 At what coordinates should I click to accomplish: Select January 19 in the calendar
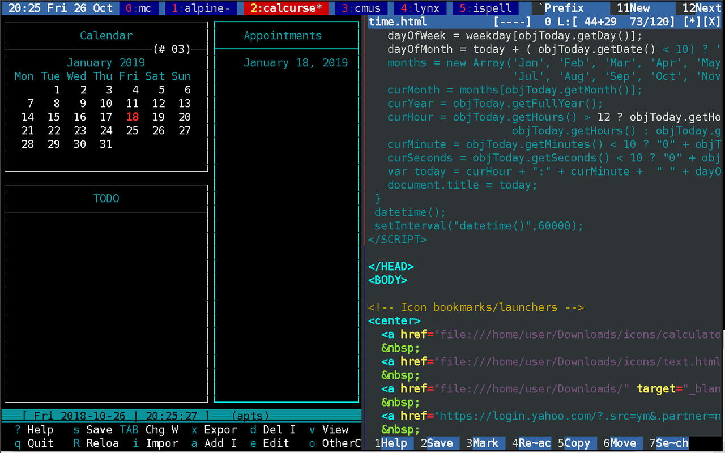coord(159,117)
